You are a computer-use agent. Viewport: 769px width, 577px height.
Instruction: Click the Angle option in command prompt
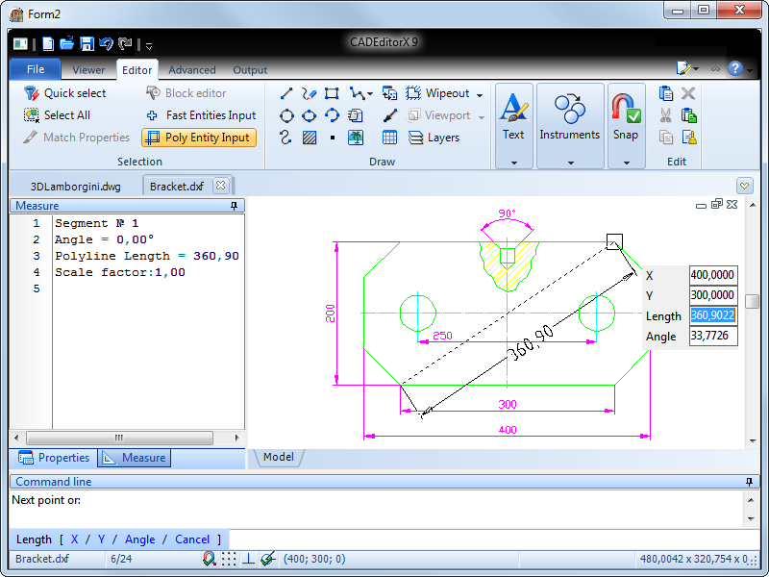139,539
